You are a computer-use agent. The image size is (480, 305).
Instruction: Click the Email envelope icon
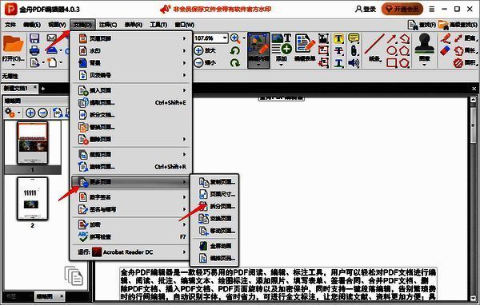52,38
